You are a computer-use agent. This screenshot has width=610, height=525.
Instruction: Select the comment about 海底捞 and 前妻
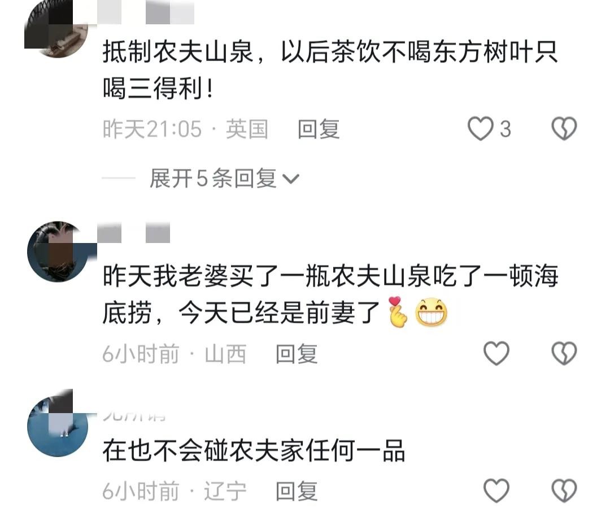coord(330,294)
